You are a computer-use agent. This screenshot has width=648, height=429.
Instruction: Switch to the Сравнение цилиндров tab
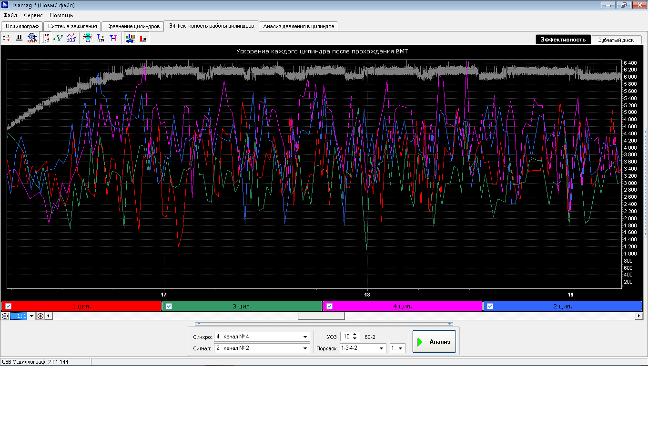pos(133,26)
